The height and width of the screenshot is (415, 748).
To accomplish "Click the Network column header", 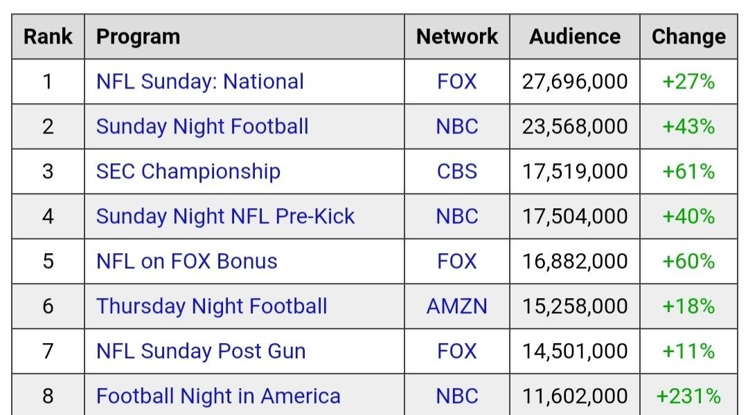I will (x=457, y=37).
